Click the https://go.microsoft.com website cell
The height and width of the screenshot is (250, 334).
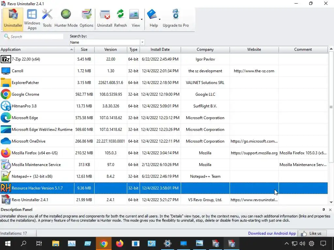(x=254, y=141)
